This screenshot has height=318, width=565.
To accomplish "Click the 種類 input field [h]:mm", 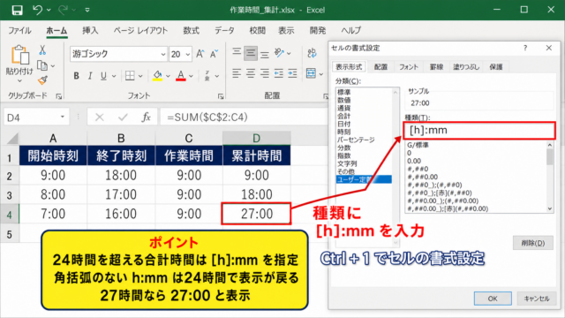I will click(x=479, y=130).
